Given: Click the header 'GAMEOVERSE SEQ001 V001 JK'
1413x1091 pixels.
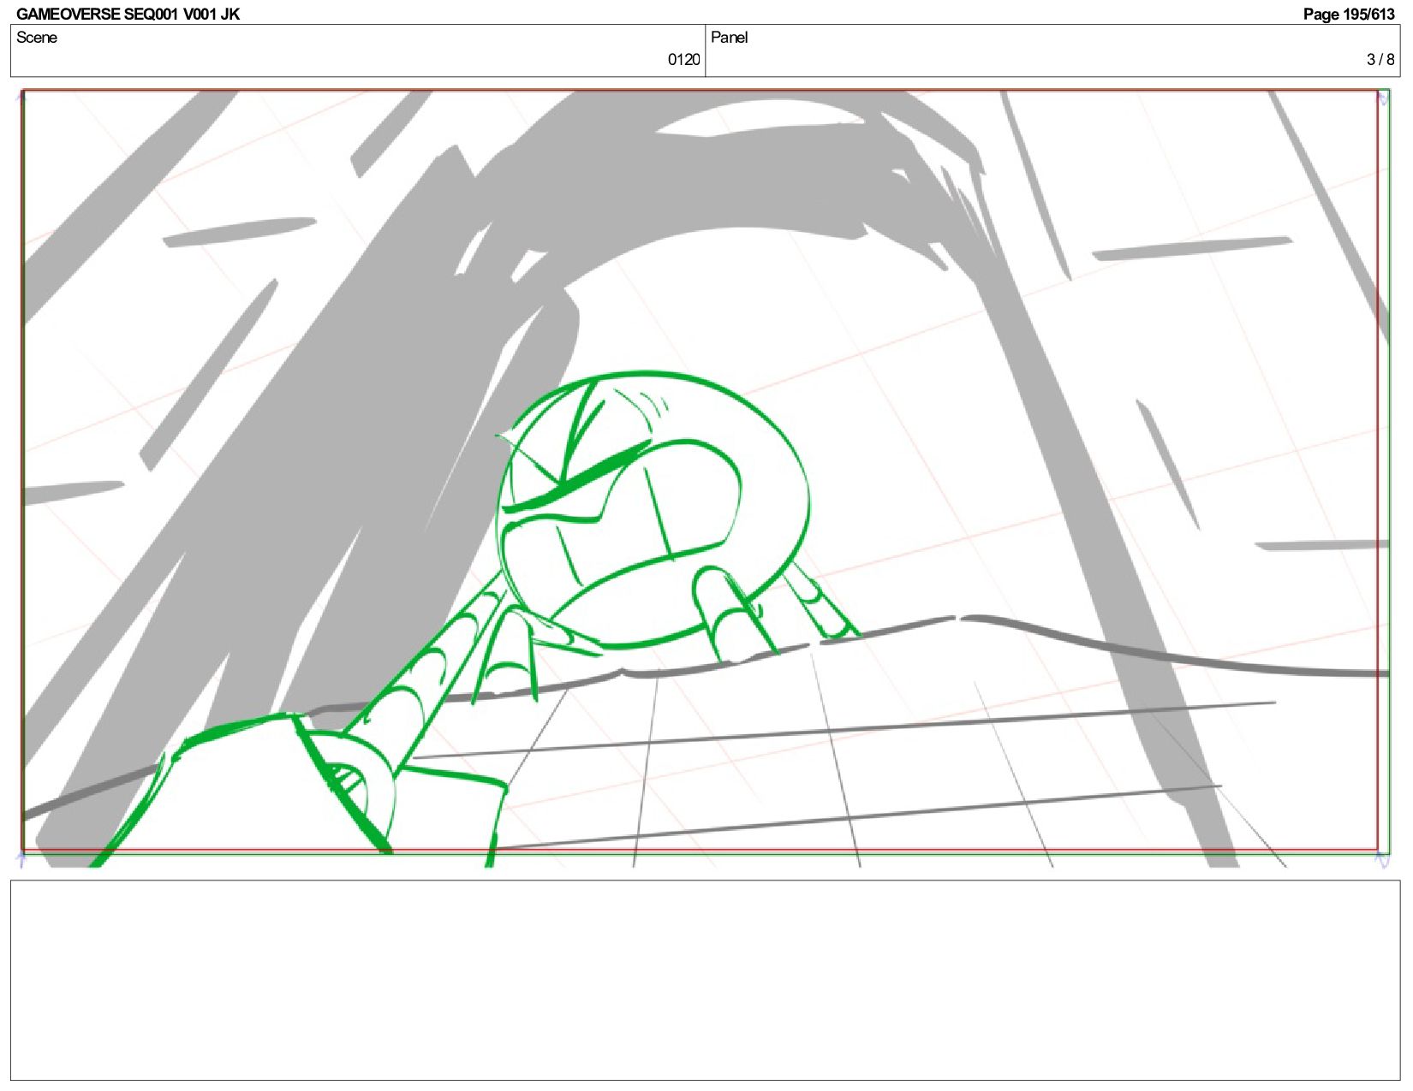Looking at the screenshot, I should (x=128, y=14).
